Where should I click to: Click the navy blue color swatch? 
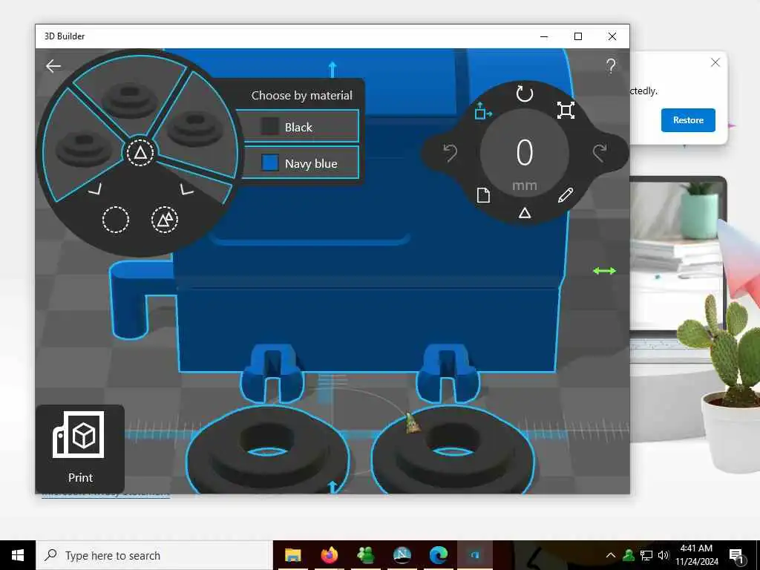point(269,163)
